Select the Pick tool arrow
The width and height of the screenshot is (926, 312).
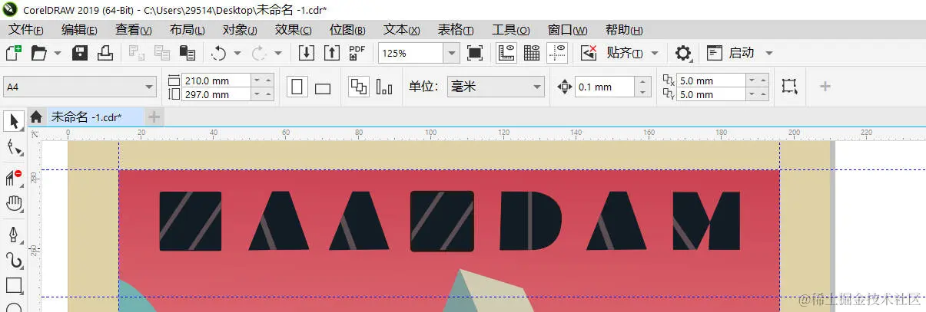(x=14, y=121)
